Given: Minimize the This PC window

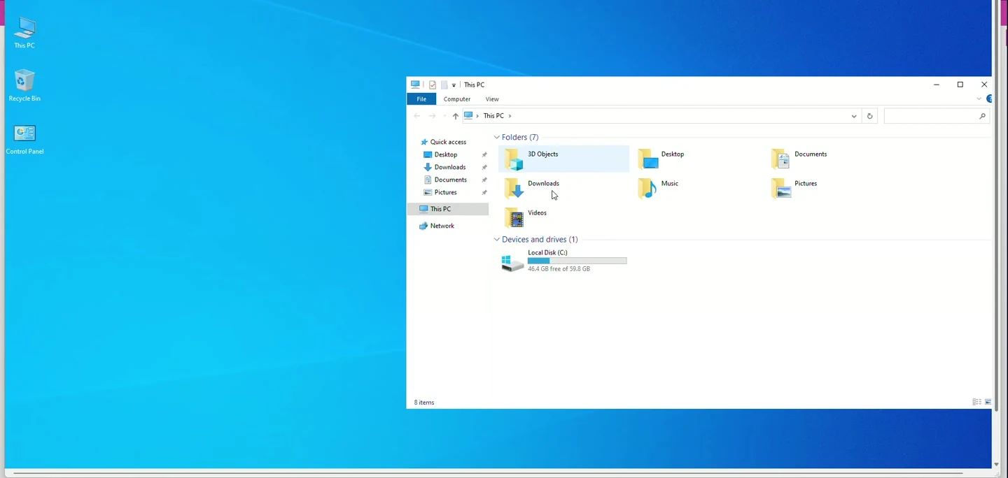Looking at the screenshot, I should [x=937, y=85].
